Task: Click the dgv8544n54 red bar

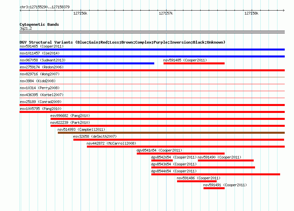Action: [x=216, y=174]
